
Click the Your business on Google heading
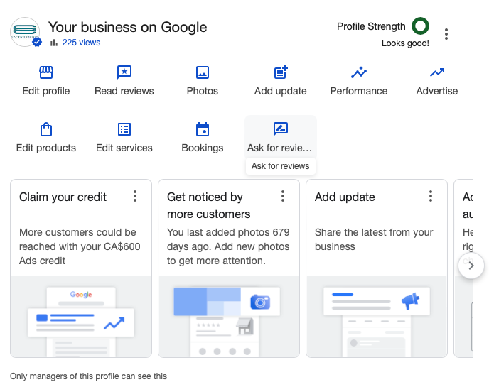coord(127,27)
